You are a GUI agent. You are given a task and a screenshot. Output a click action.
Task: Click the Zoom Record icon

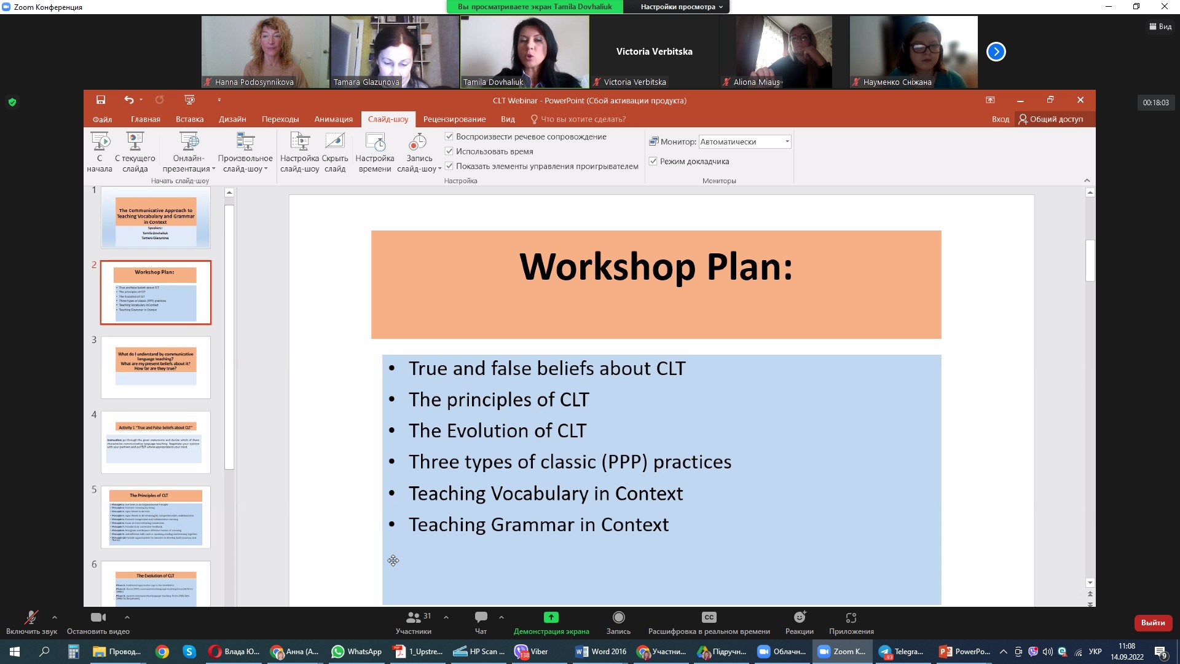(x=618, y=617)
